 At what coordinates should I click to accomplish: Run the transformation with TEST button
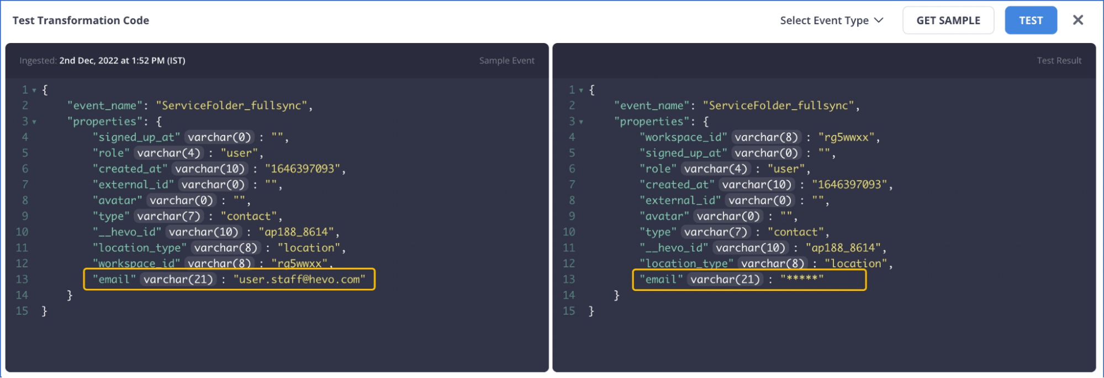click(1031, 20)
